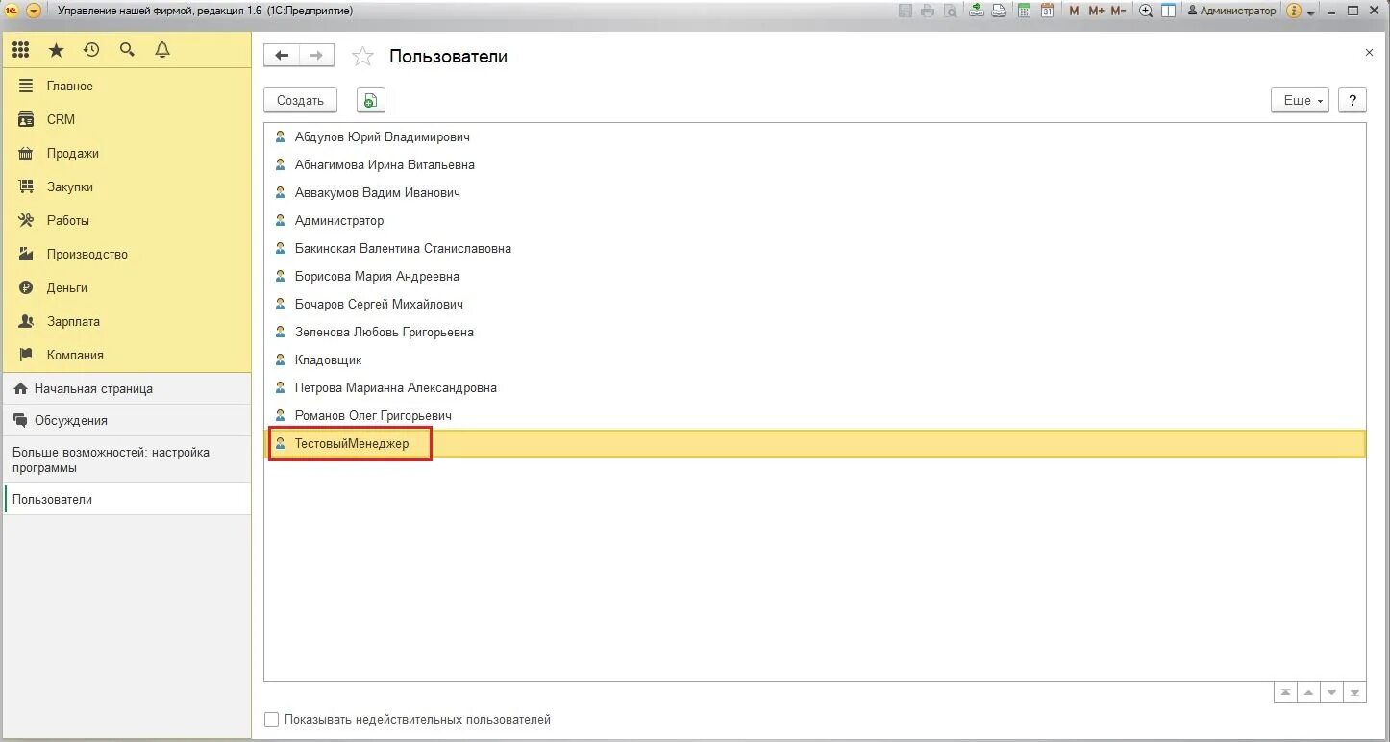
Task: Open the Закупки section
Action: pos(127,186)
